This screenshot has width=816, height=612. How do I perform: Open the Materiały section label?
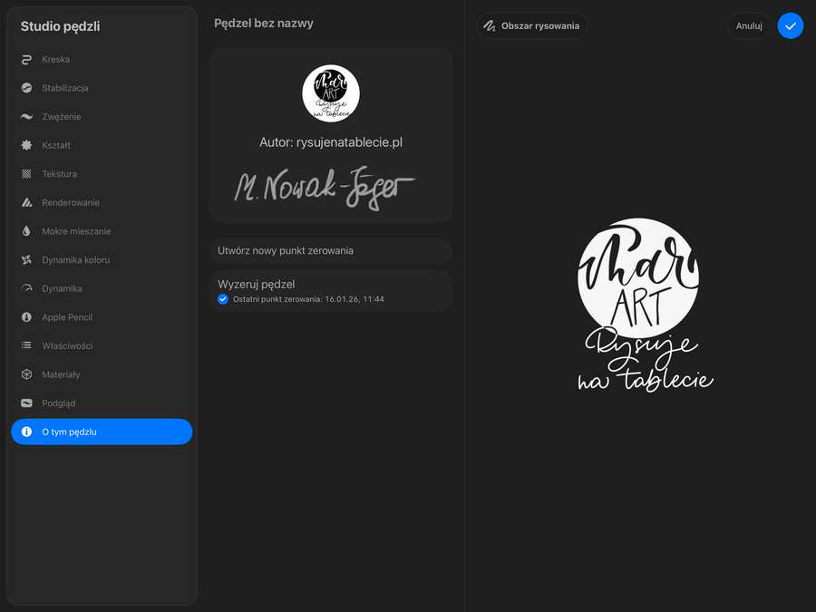[61, 374]
